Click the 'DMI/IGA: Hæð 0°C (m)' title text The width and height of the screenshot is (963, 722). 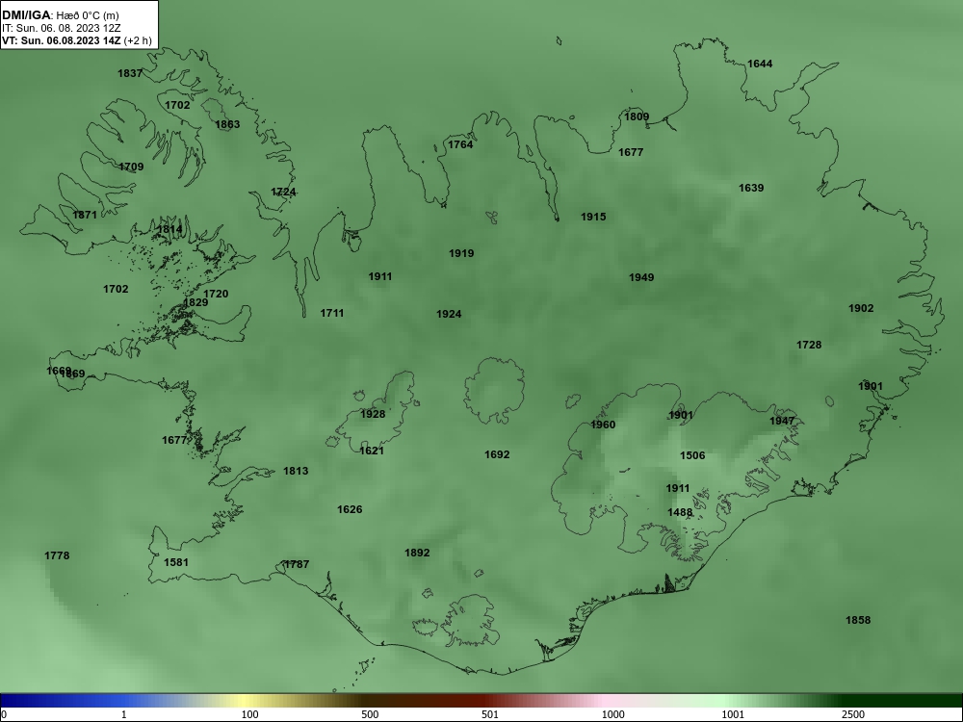pyautogui.click(x=60, y=15)
